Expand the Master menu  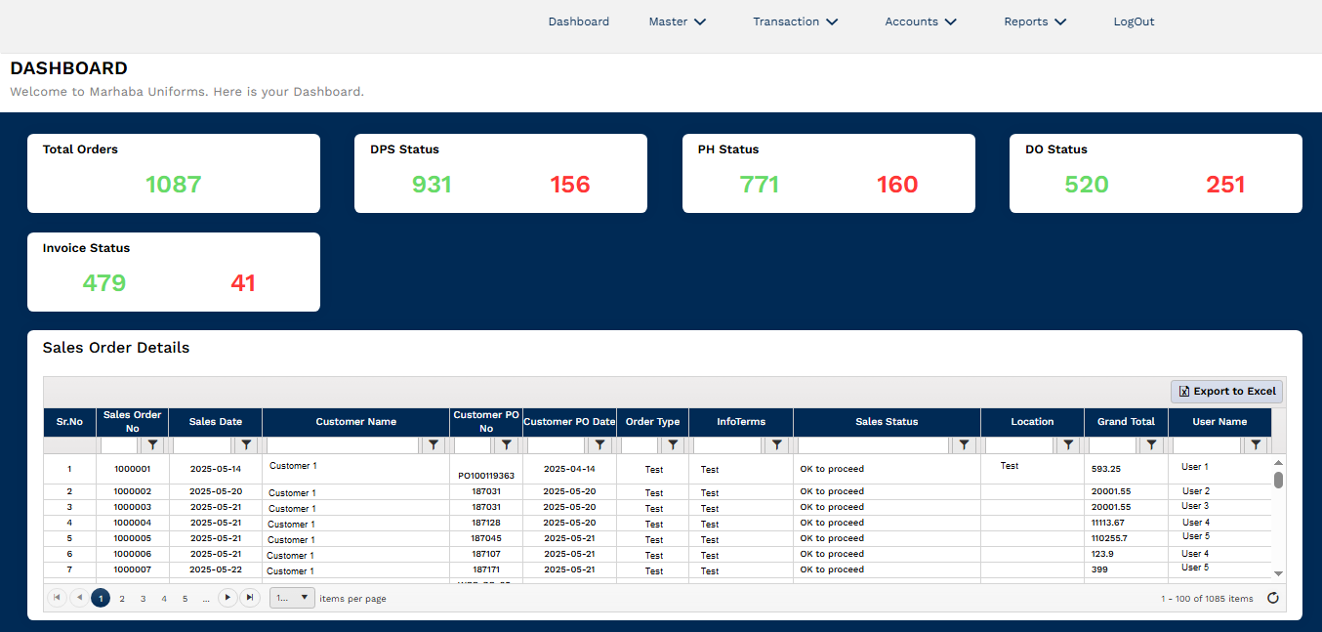click(x=678, y=21)
